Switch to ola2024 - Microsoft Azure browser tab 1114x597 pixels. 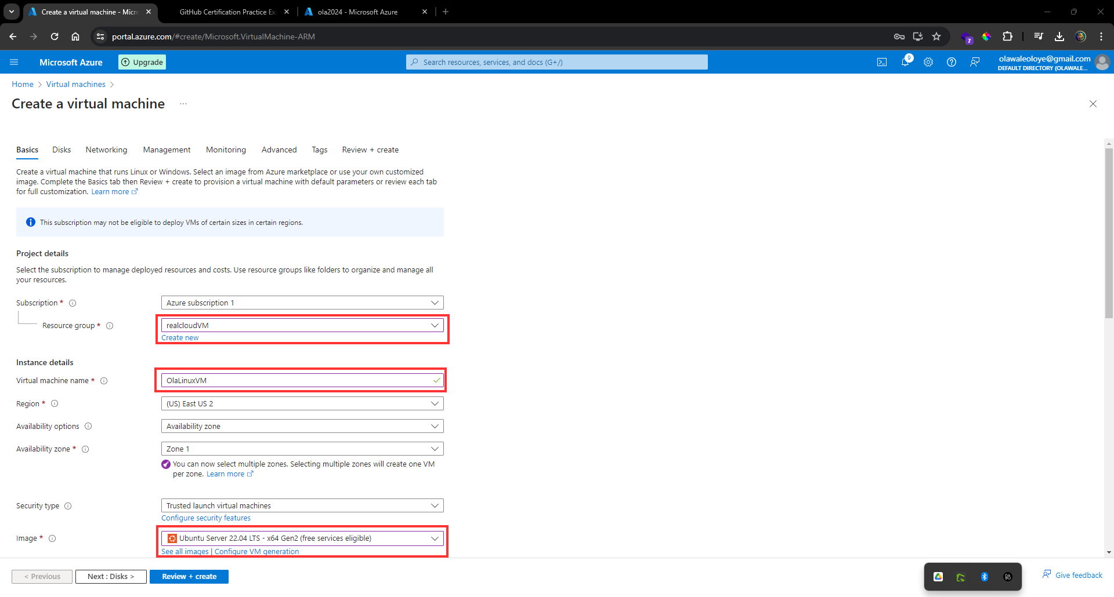point(366,12)
